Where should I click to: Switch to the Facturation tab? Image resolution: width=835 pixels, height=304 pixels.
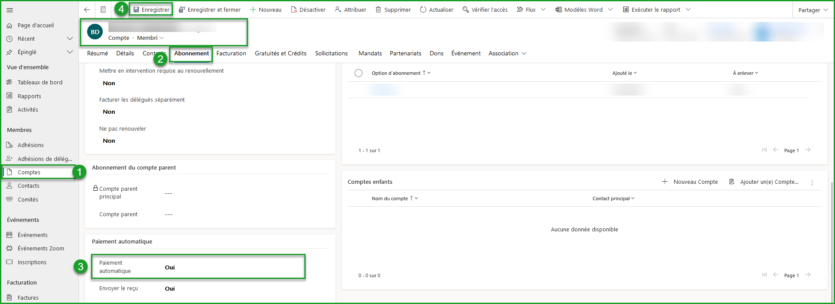tap(231, 53)
